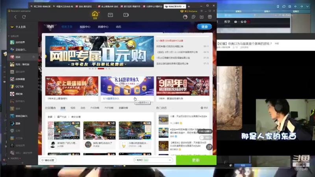Open the 8月12日 version maintenance announcement
The width and height of the screenshot is (315, 177).
pyautogui.click(x=177, y=52)
